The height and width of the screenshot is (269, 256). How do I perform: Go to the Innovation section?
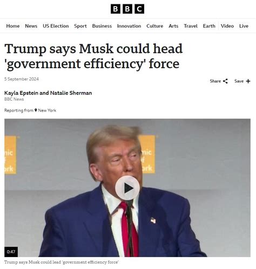click(x=129, y=26)
